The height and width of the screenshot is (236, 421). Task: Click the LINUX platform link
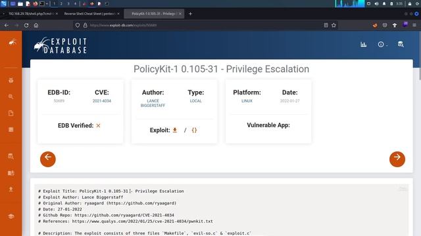(x=247, y=101)
